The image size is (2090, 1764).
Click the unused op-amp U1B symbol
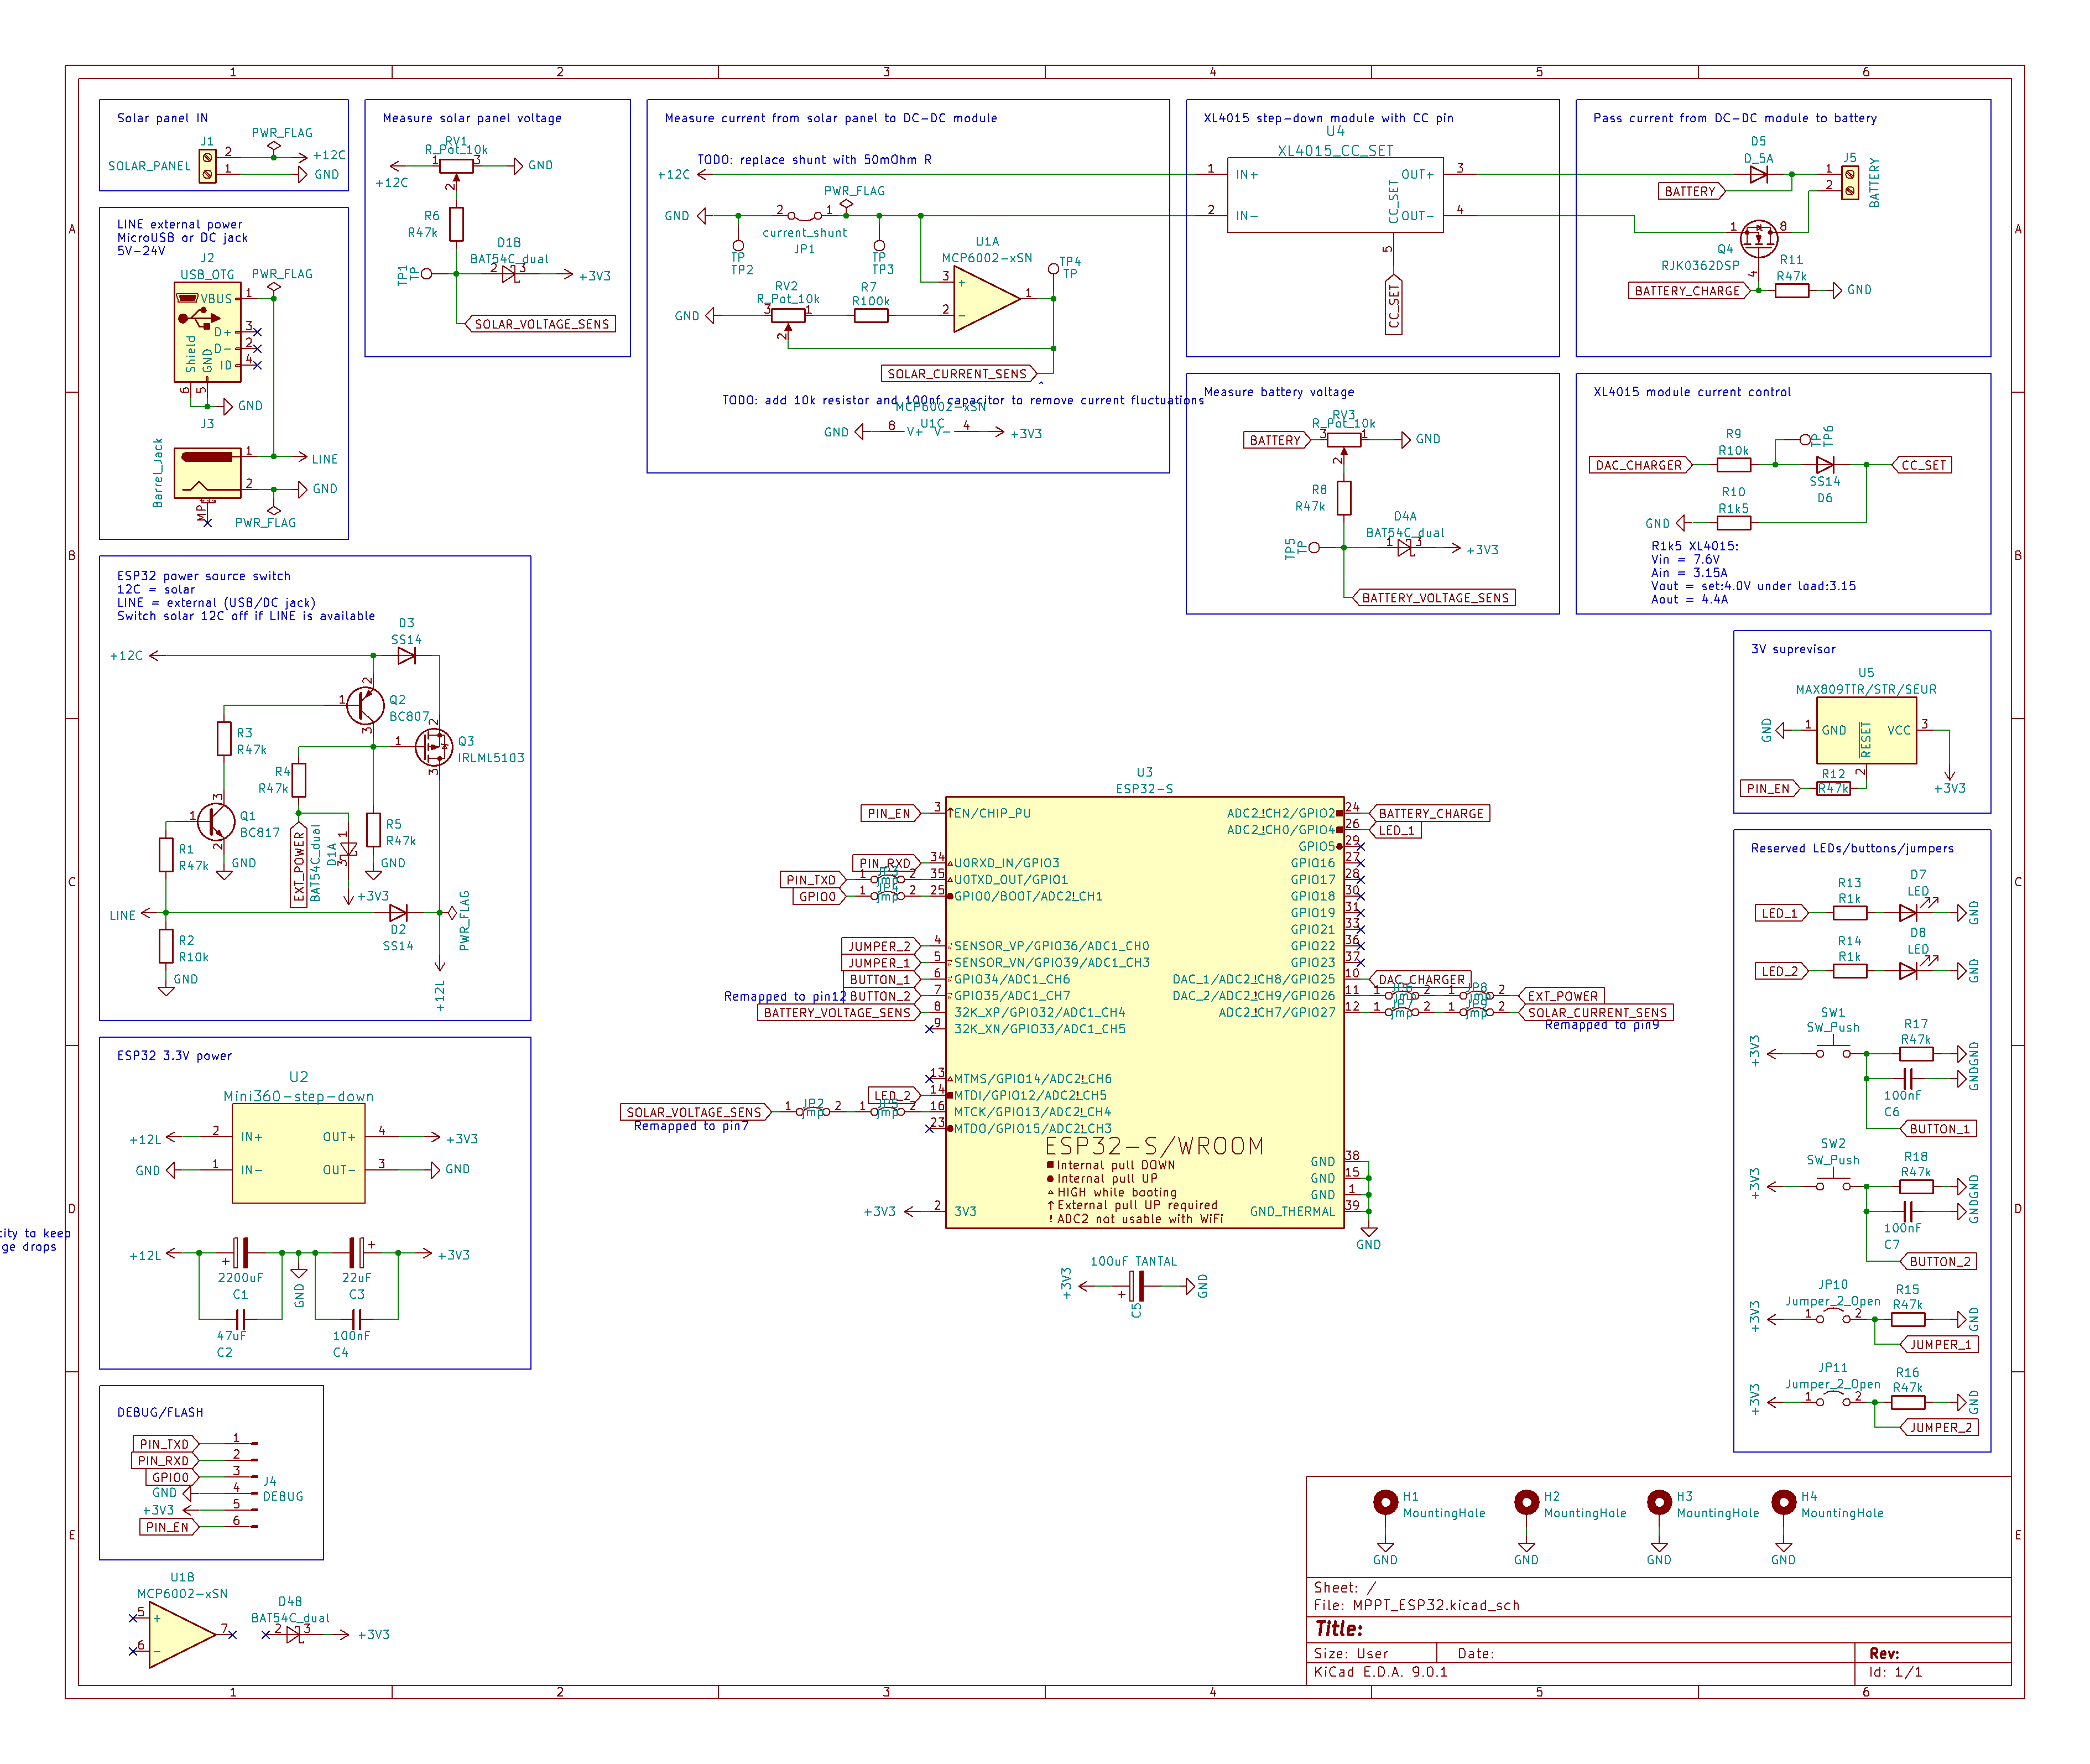pos(182,1634)
